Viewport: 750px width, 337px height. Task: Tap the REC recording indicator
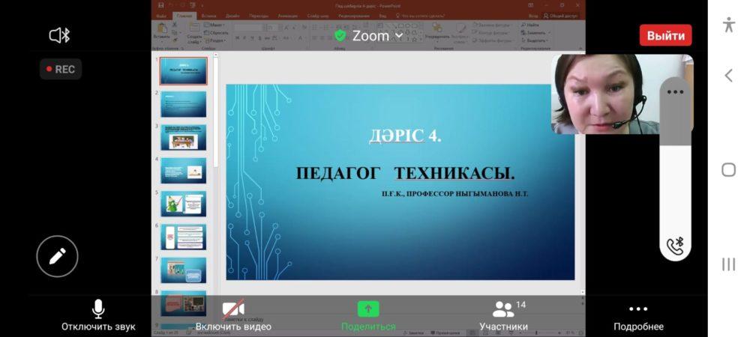tap(61, 69)
